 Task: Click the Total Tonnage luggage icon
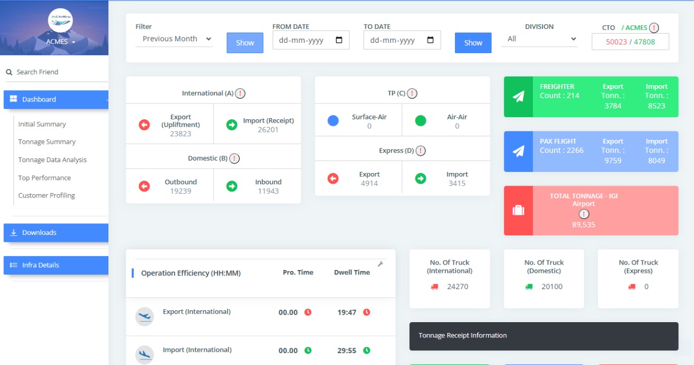tap(518, 210)
